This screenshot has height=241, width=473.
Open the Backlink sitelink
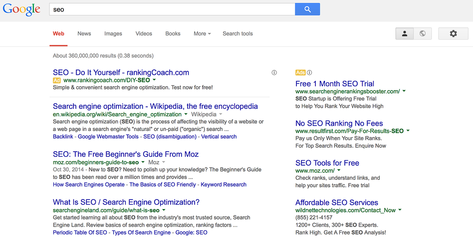pos(63,137)
